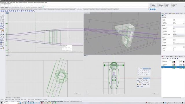Image resolution: width=185 pixels, height=104 pixels.
Task: Toggle the wallpaper Gray checkbox
Action: (x=174, y=50)
